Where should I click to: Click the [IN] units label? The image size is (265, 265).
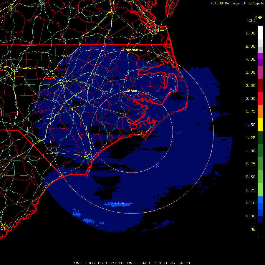(251, 20)
